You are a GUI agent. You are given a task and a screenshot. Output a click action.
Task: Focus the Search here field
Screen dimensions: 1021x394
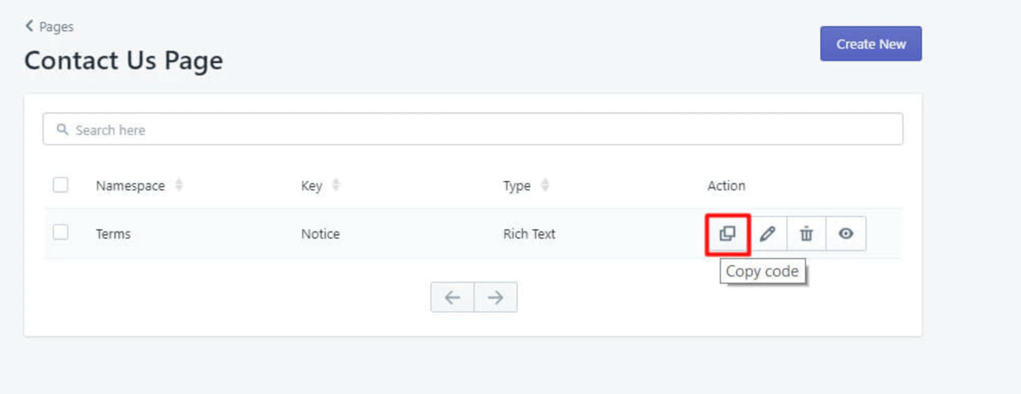(478, 130)
